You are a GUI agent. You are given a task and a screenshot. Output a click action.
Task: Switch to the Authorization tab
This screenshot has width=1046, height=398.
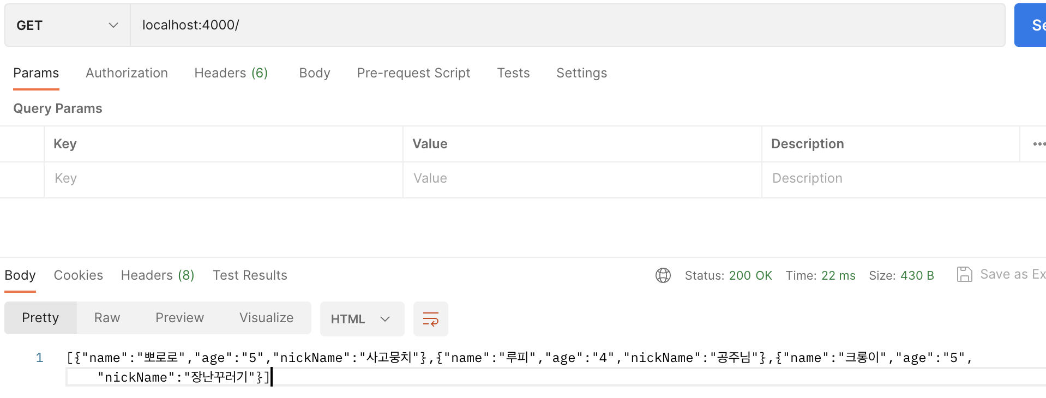[127, 73]
